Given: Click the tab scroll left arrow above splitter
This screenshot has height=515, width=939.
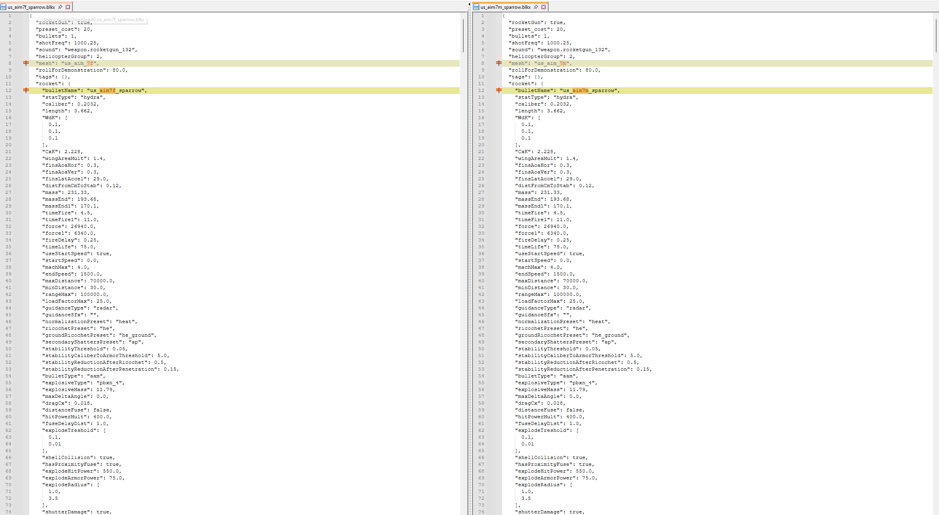Looking at the screenshot, I should (469, 4).
